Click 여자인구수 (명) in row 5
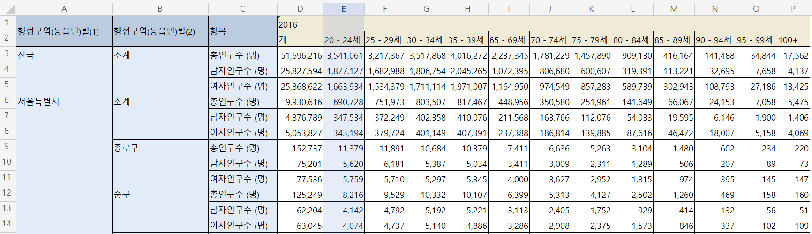The width and height of the screenshot is (812, 234). click(243, 86)
